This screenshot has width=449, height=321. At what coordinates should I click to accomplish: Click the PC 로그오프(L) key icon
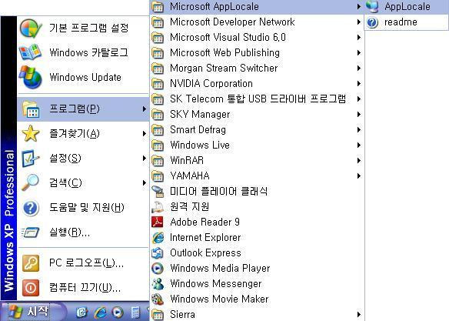(x=30, y=263)
